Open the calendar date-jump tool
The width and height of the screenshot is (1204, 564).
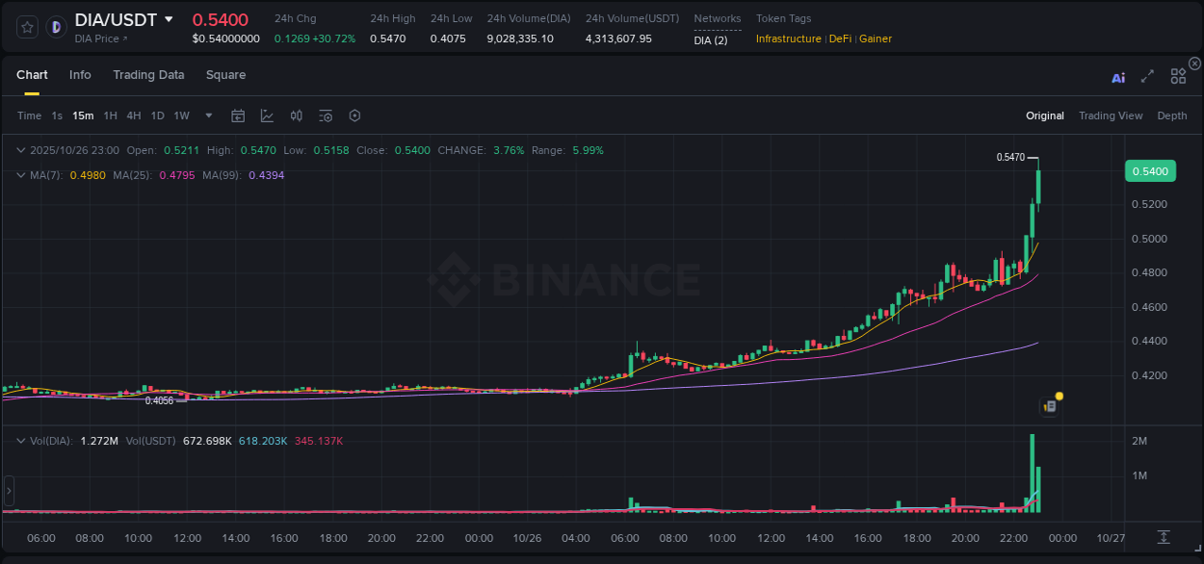(238, 115)
